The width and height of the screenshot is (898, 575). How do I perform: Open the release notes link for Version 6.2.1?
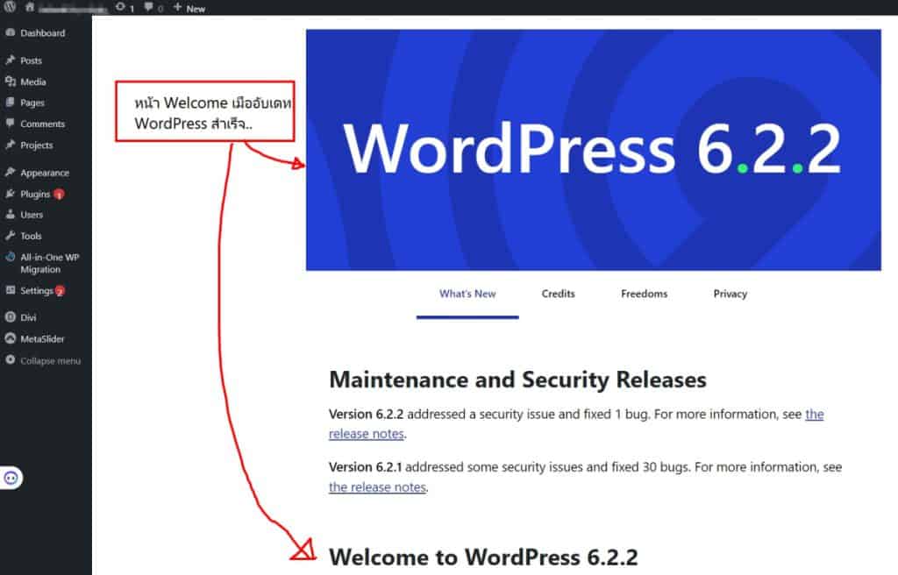pos(377,486)
